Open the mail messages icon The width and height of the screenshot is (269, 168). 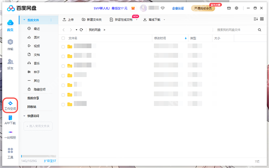pos(229,8)
